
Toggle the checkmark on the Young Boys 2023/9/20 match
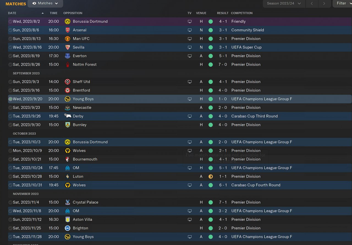coord(10,99)
